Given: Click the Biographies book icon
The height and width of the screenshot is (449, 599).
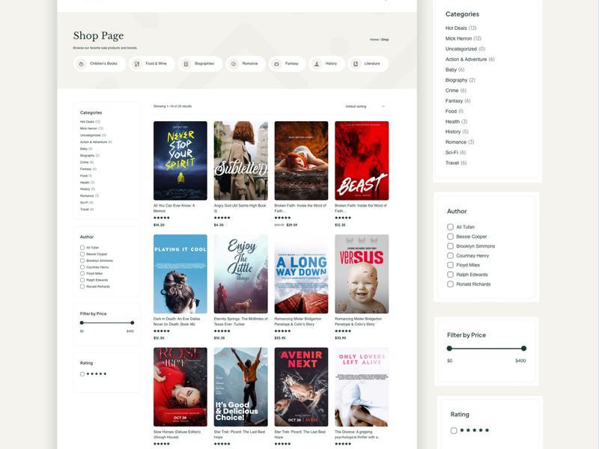Looking at the screenshot, I should click(x=186, y=64).
